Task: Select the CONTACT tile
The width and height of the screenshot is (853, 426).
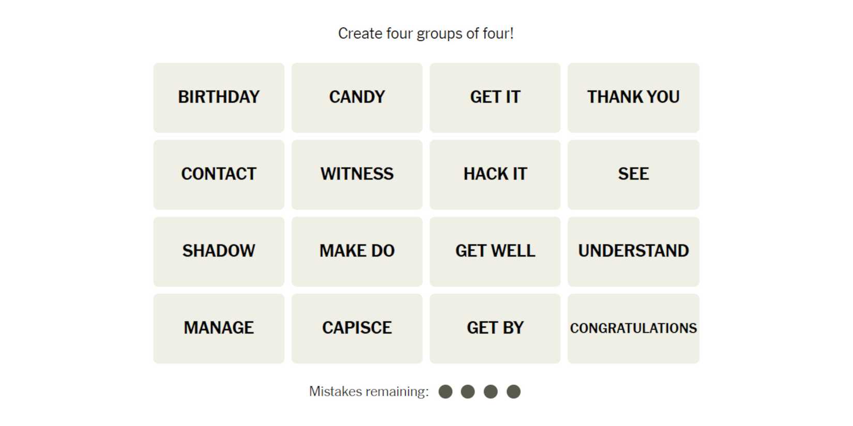Action: (219, 175)
